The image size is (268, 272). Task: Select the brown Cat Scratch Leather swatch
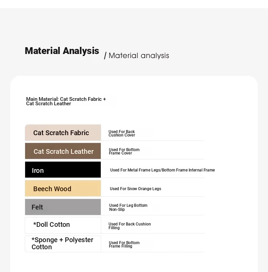pos(63,151)
